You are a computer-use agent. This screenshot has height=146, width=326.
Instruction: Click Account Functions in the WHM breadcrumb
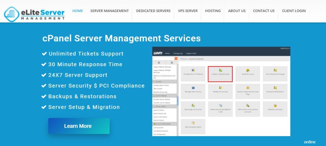[x=196, y=59]
